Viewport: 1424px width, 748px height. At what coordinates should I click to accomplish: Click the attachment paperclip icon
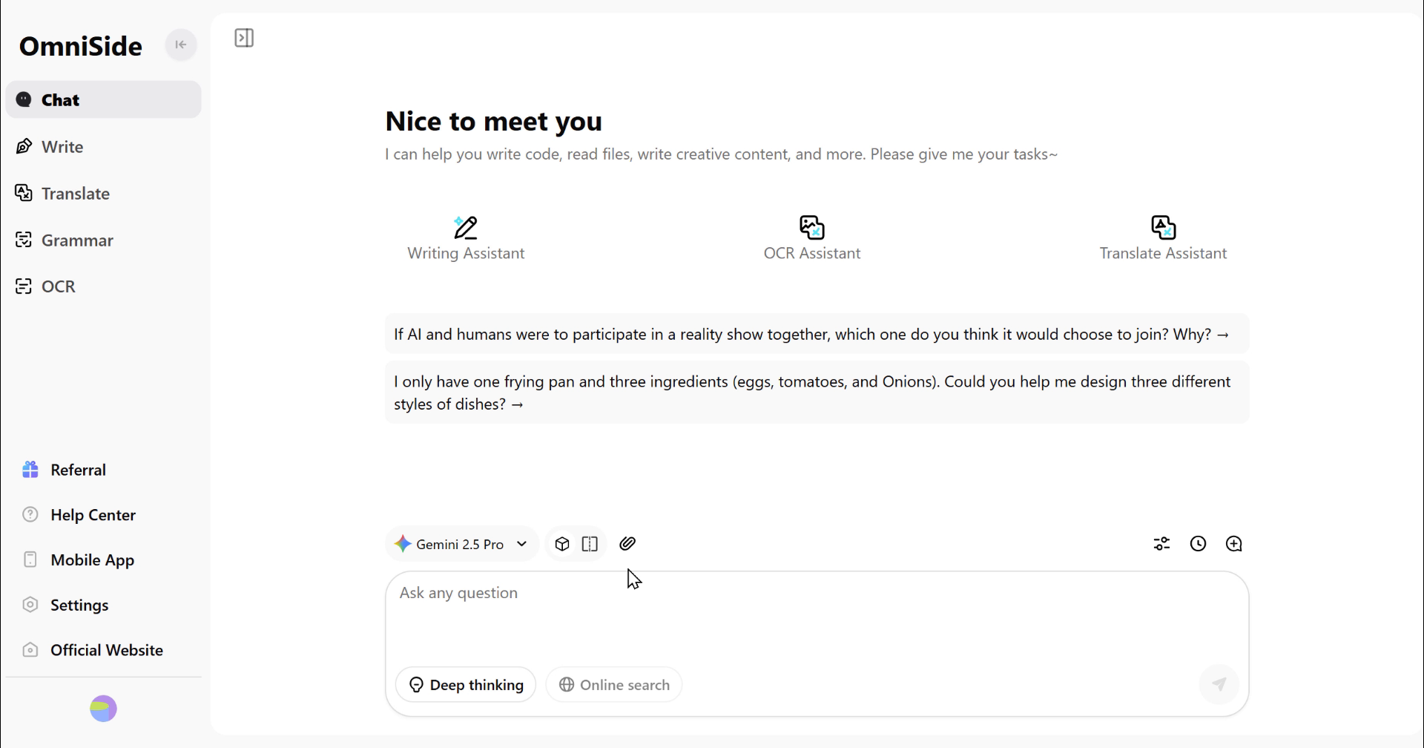tap(627, 544)
